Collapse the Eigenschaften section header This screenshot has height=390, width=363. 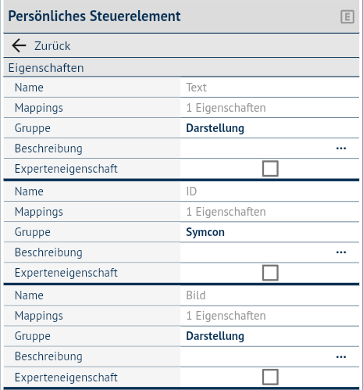point(181,68)
